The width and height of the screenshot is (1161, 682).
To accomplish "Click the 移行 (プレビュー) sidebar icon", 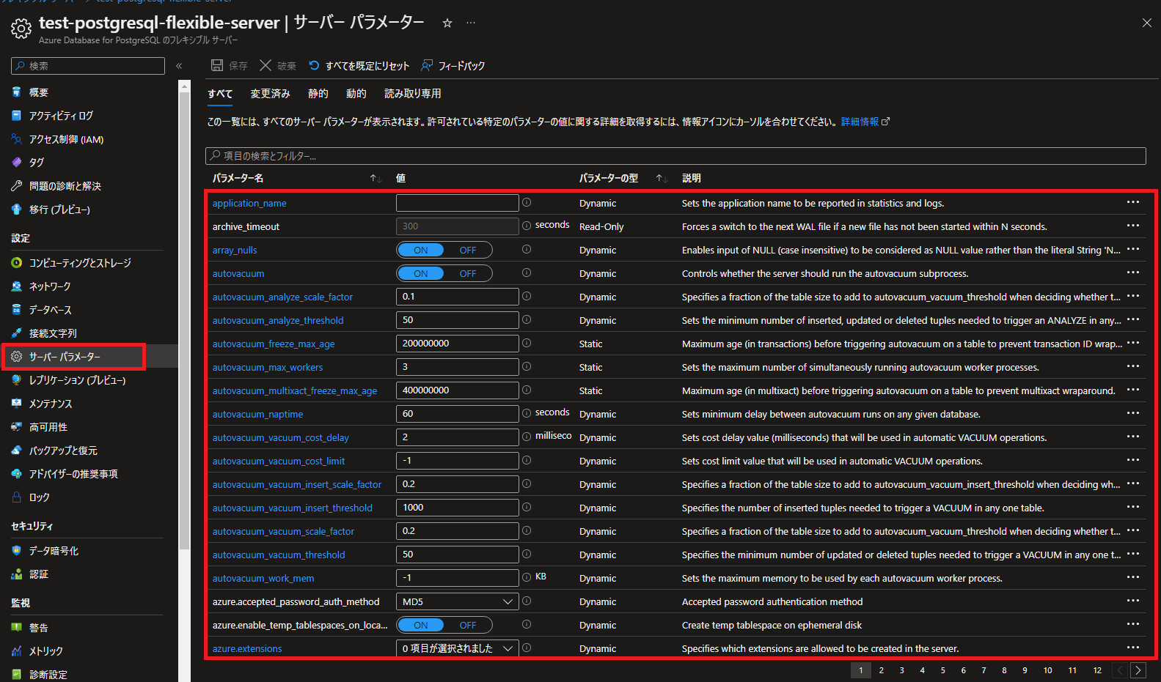I will tap(17, 210).
